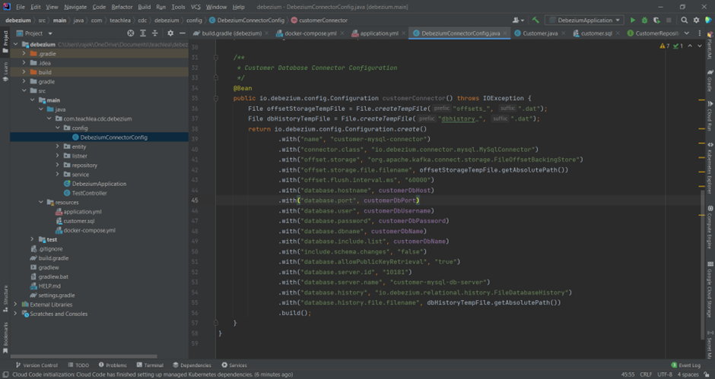Open Search Everywhere magnifier
The image size is (715, 379).
point(685,20)
